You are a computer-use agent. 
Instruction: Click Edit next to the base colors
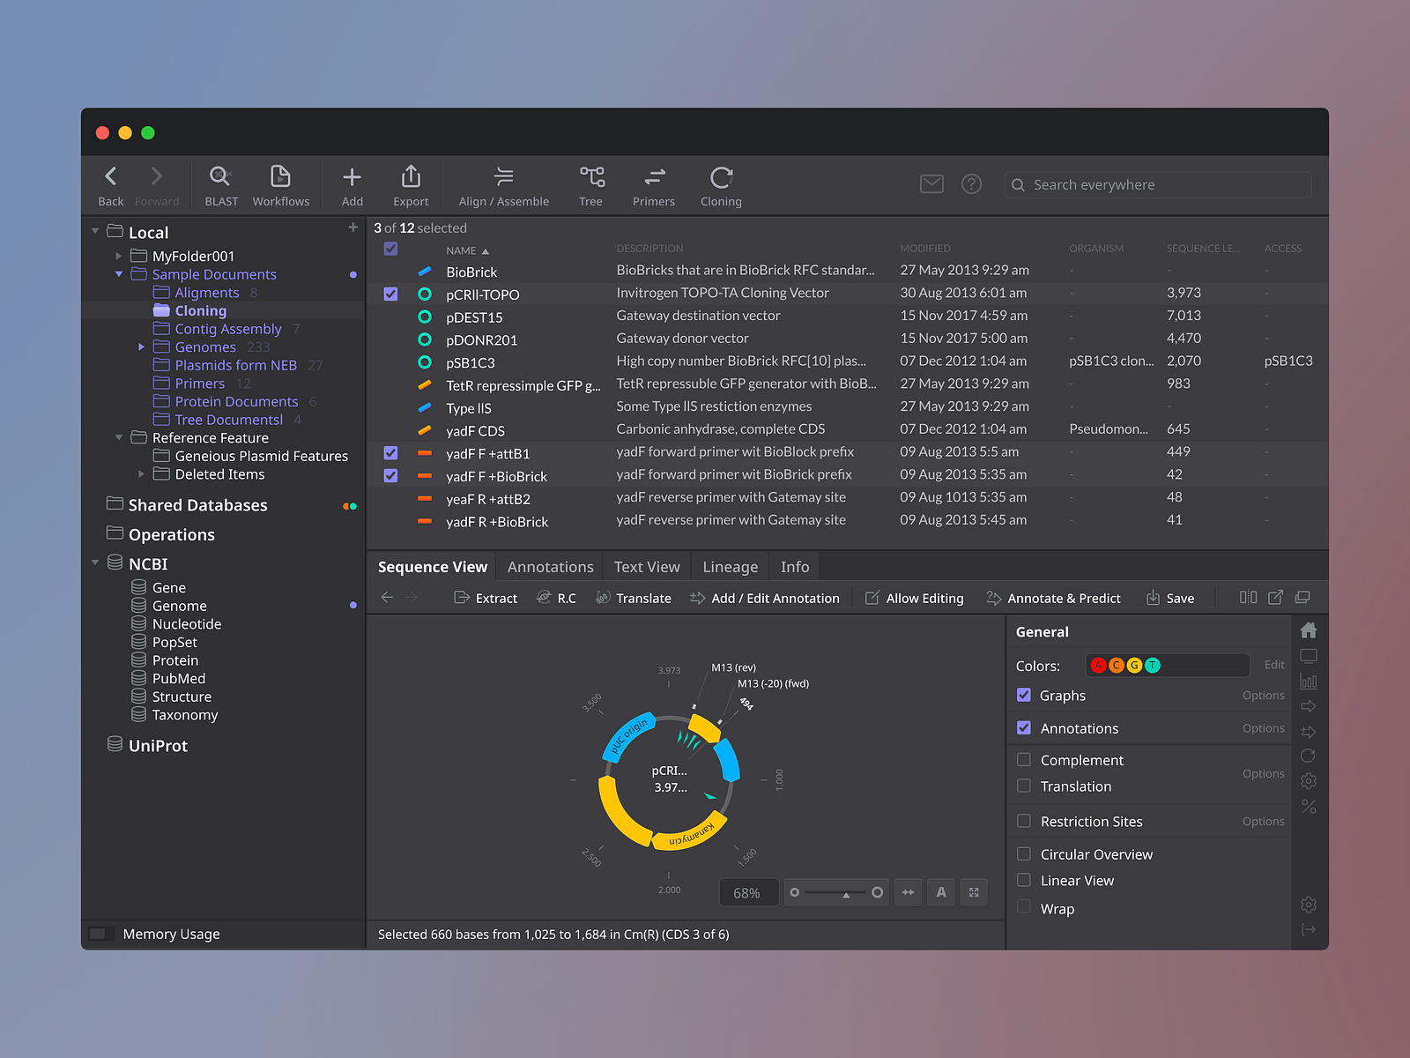tap(1273, 665)
